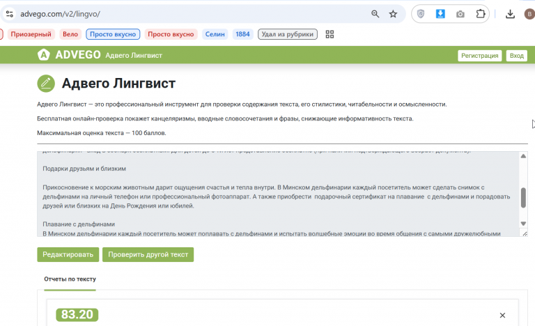
Task: Open the 1884 bookmark
Action: 242,34
